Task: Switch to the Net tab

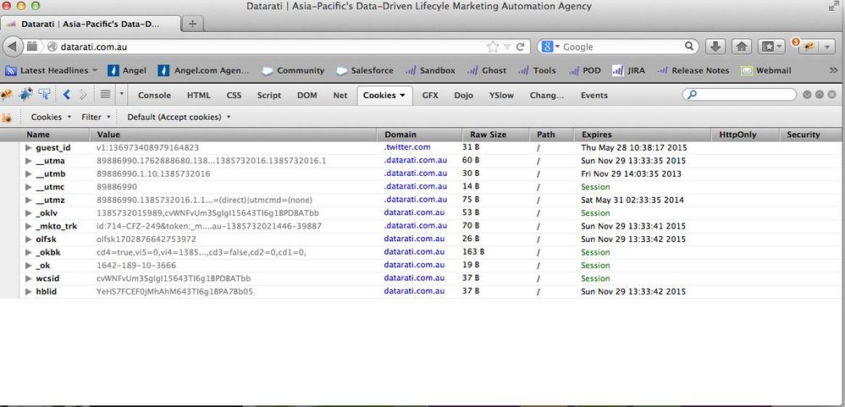Action: (340, 96)
